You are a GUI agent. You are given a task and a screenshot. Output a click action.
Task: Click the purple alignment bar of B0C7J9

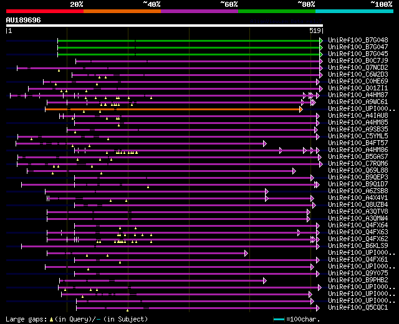198,61
